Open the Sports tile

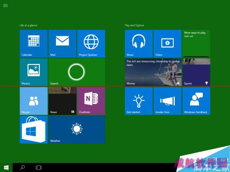[x=196, y=72]
